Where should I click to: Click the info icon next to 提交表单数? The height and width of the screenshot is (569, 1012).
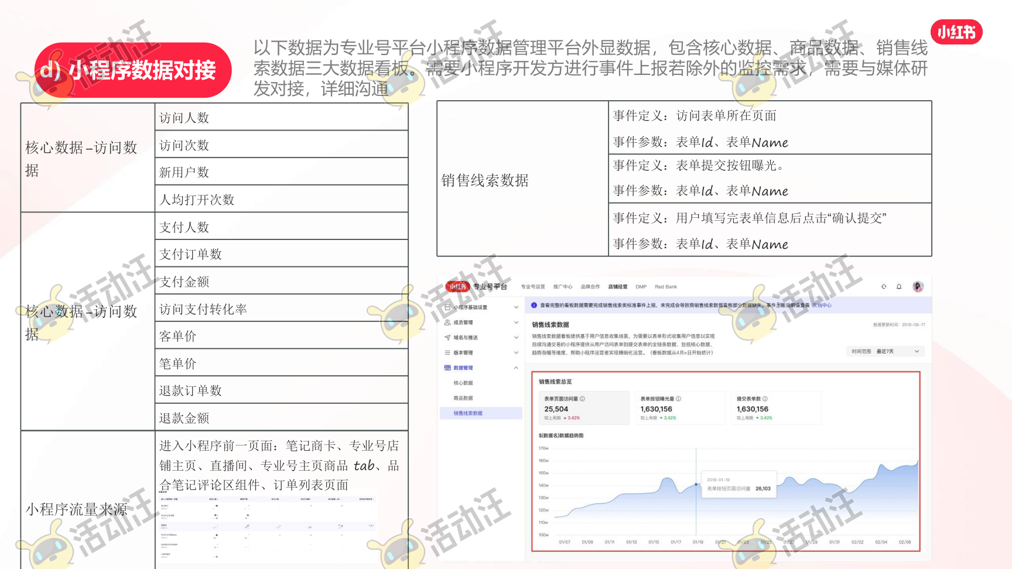pyautogui.click(x=765, y=399)
